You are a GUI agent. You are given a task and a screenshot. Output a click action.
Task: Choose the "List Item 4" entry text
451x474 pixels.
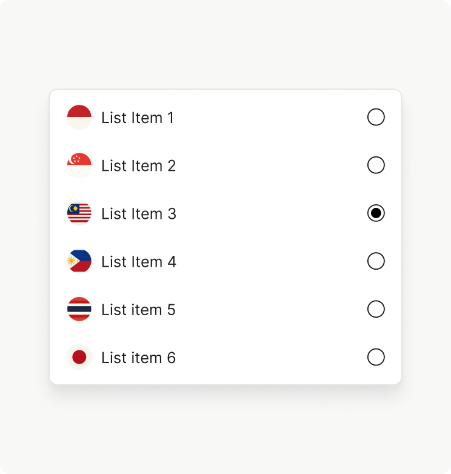[139, 262]
